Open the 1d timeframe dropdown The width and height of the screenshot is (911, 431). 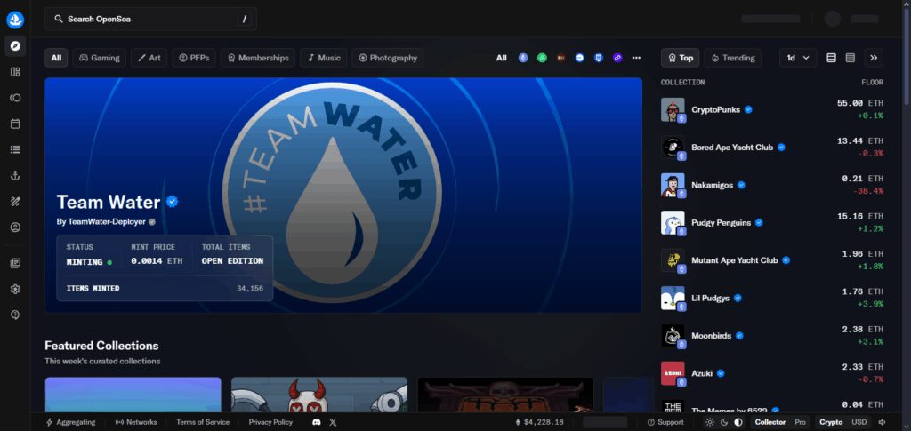[798, 58]
